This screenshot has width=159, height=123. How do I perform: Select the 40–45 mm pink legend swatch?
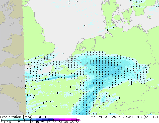pyautogui.click(x=68, y=120)
